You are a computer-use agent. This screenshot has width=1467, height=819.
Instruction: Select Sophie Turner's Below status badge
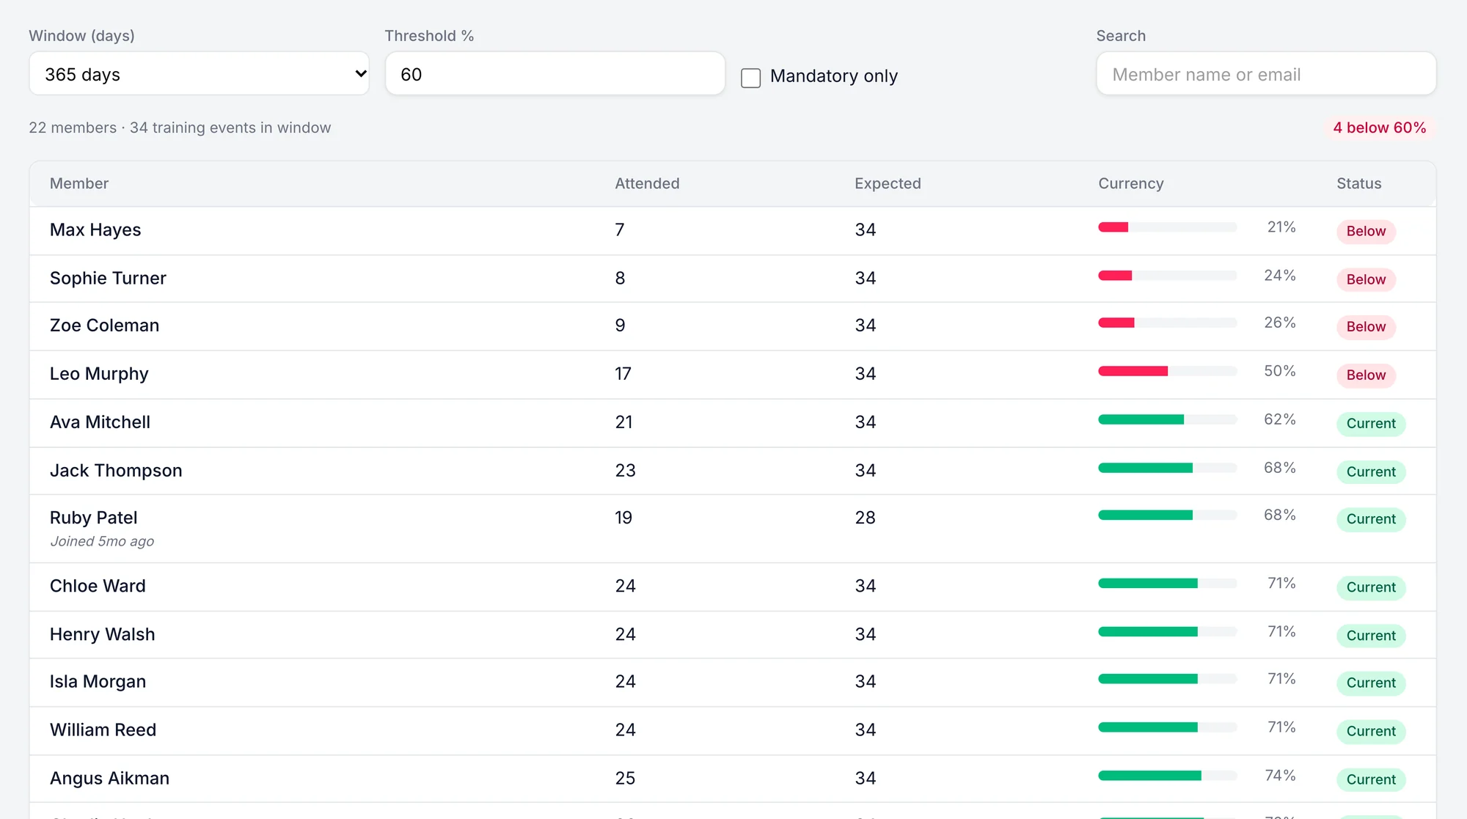pyautogui.click(x=1366, y=279)
